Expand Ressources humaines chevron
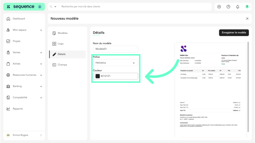Screen dimensions: 255x143 pos(41,75)
